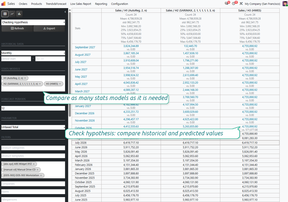
Task: Click H3 value for April 2027
Action: click(x=250, y=83)
